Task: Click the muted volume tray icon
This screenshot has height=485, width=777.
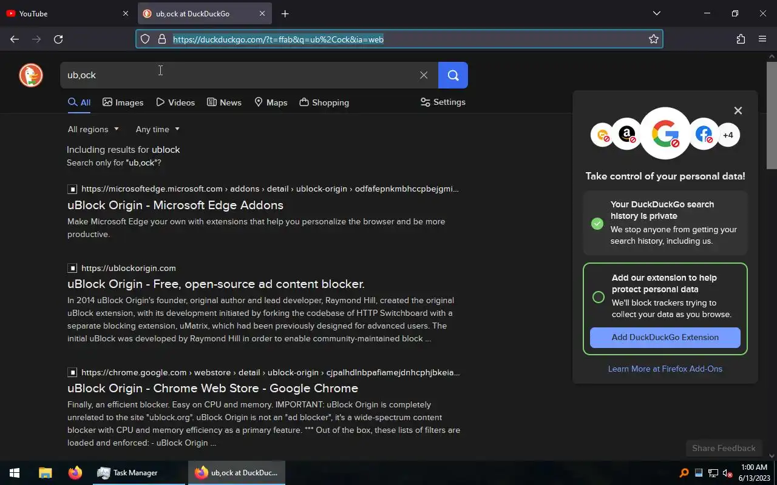Action: pos(728,473)
